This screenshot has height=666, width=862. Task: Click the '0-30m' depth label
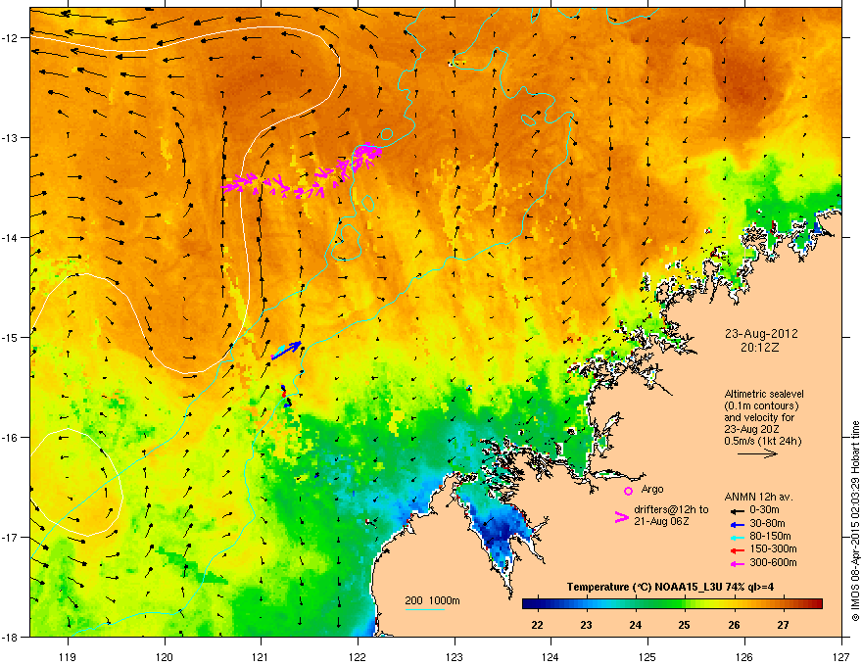coord(764,510)
